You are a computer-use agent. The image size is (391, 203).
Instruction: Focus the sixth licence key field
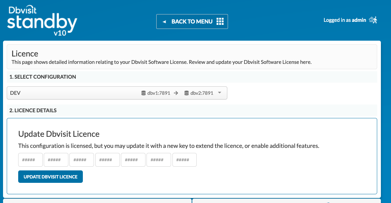tap(159, 160)
